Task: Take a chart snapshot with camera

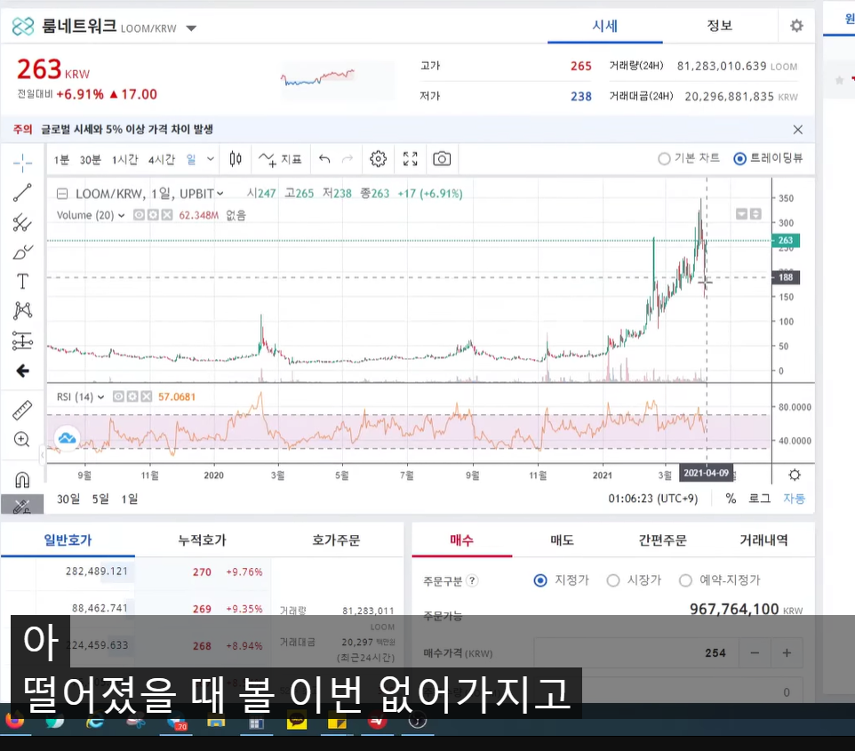Action: (x=442, y=159)
